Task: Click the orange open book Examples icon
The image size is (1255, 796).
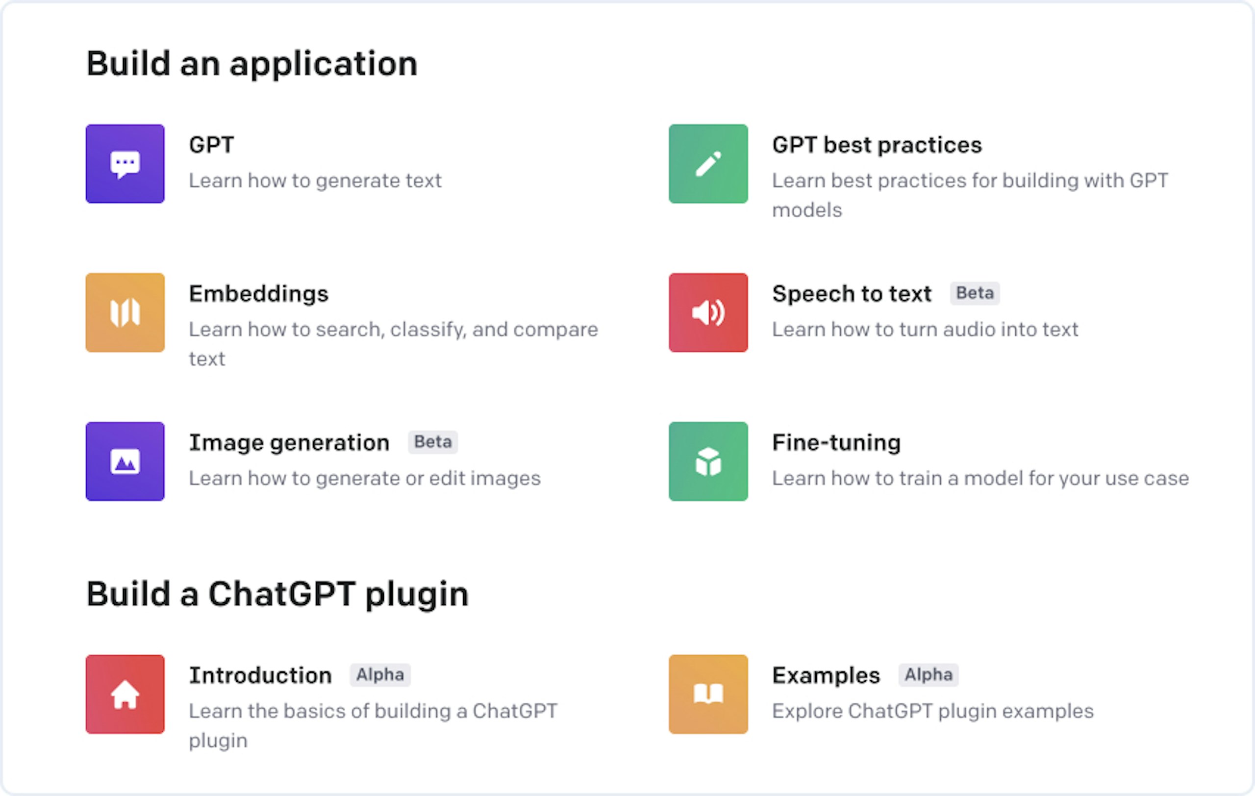Action: [x=708, y=694]
